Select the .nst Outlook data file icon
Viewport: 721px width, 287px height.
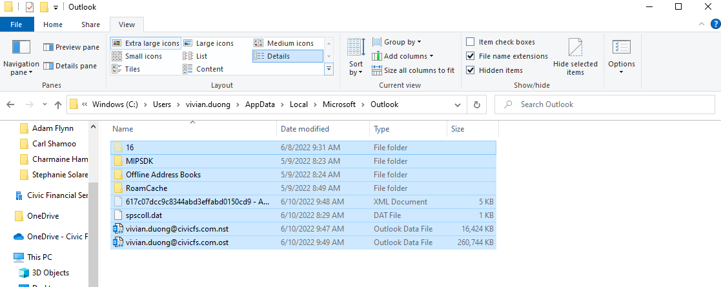pyautogui.click(x=117, y=229)
